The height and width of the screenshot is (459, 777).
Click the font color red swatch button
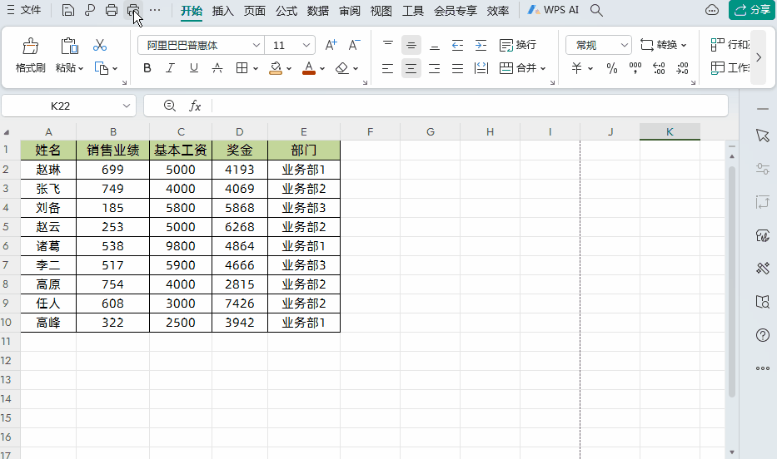coord(309,68)
